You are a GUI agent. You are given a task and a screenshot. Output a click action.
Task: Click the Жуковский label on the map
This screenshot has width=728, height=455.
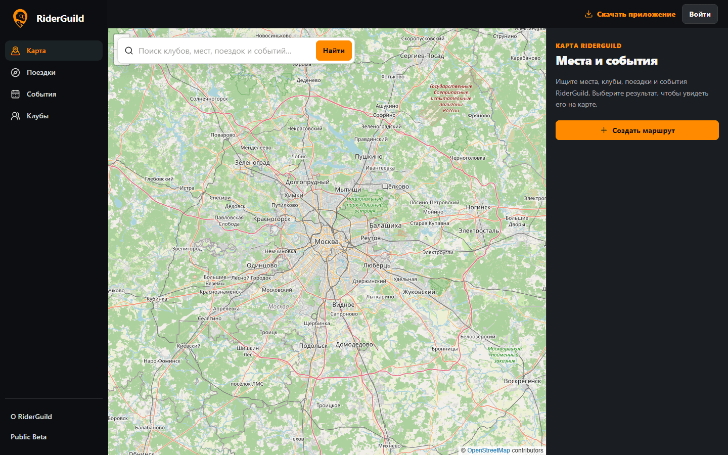coord(419,292)
